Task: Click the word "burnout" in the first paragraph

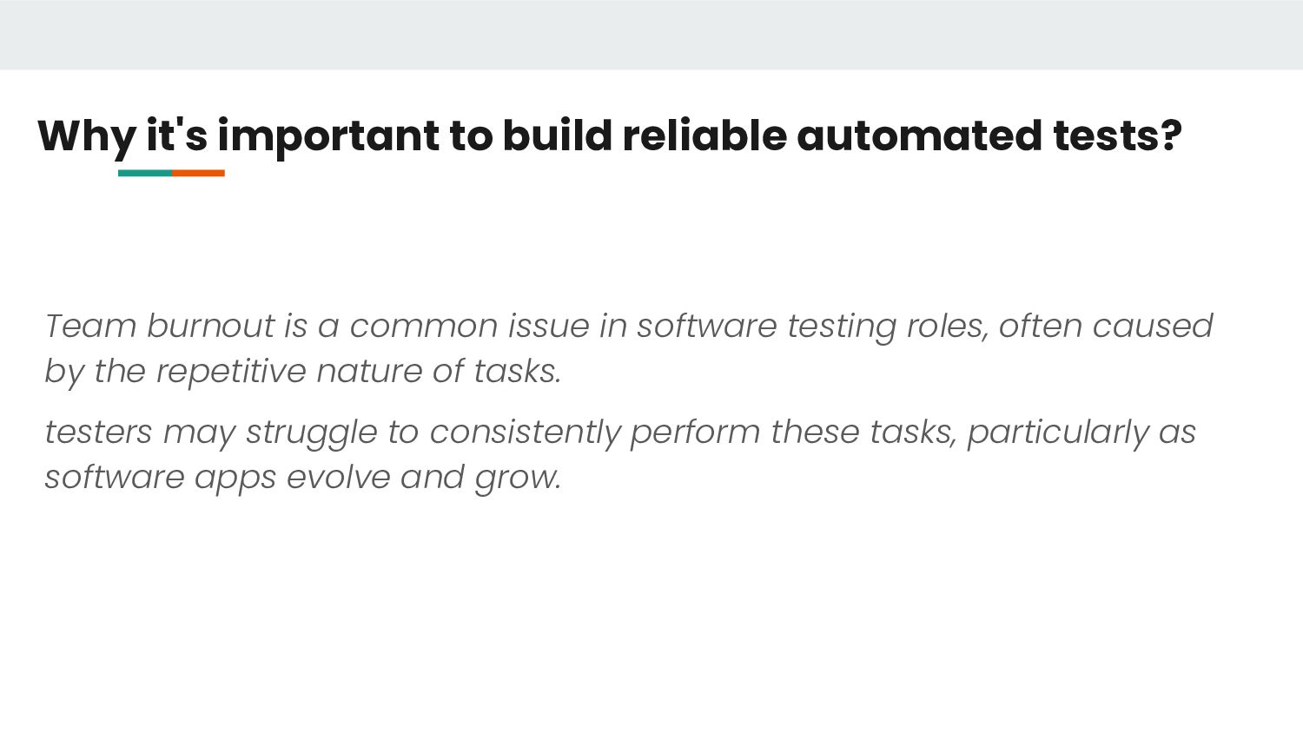Action: point(210,327)
